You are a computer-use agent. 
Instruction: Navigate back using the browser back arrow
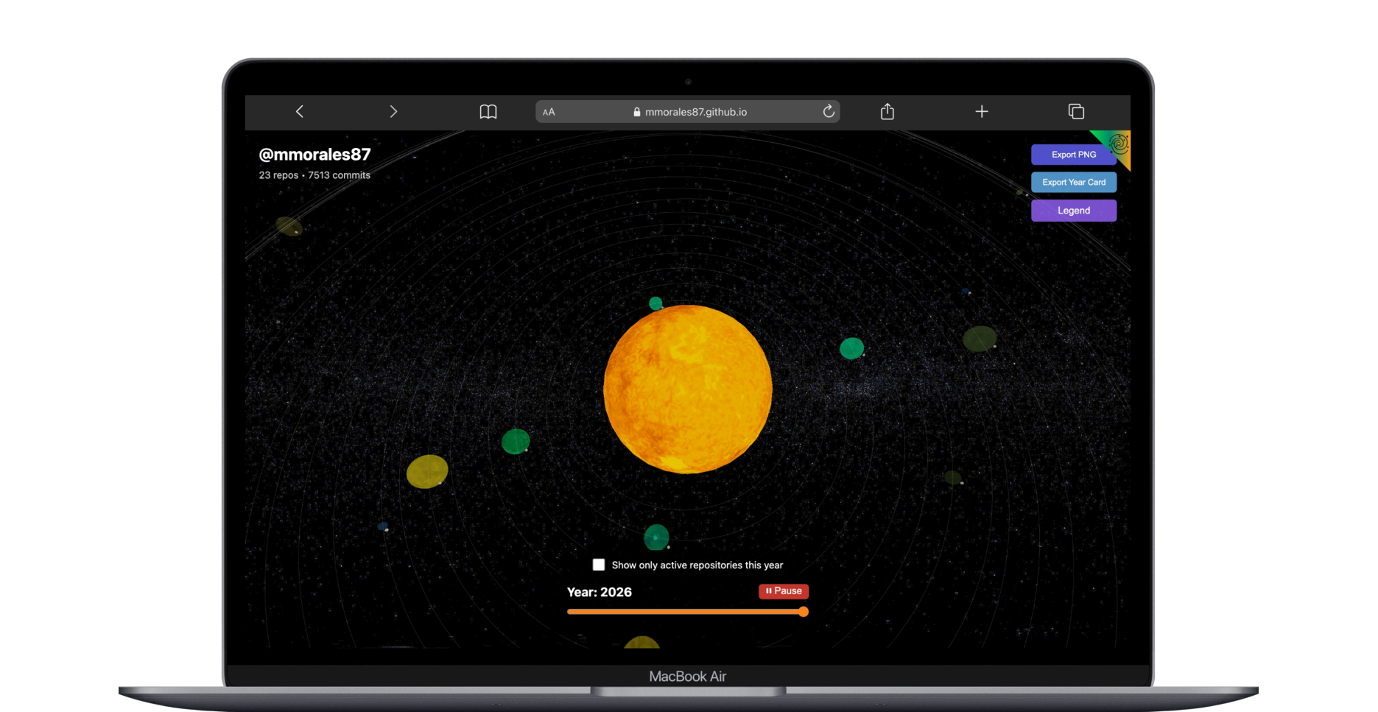[x=300, y=111]
